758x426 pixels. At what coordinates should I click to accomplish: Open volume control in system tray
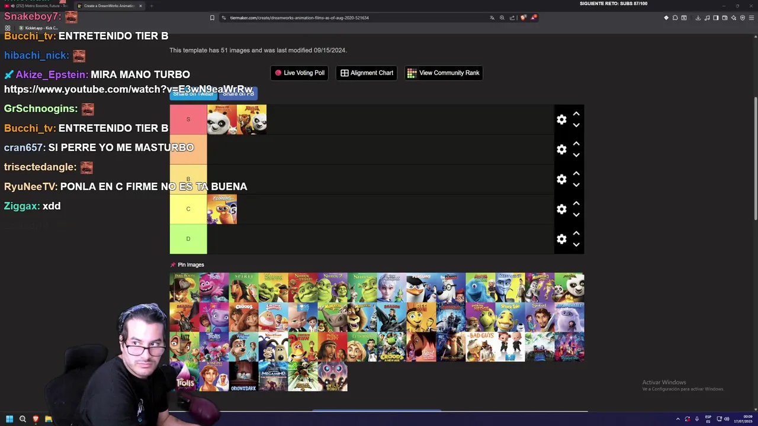click(727, 419)
